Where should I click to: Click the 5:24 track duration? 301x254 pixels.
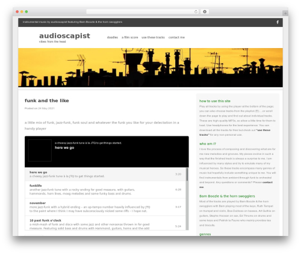click(x=178, y=226)
